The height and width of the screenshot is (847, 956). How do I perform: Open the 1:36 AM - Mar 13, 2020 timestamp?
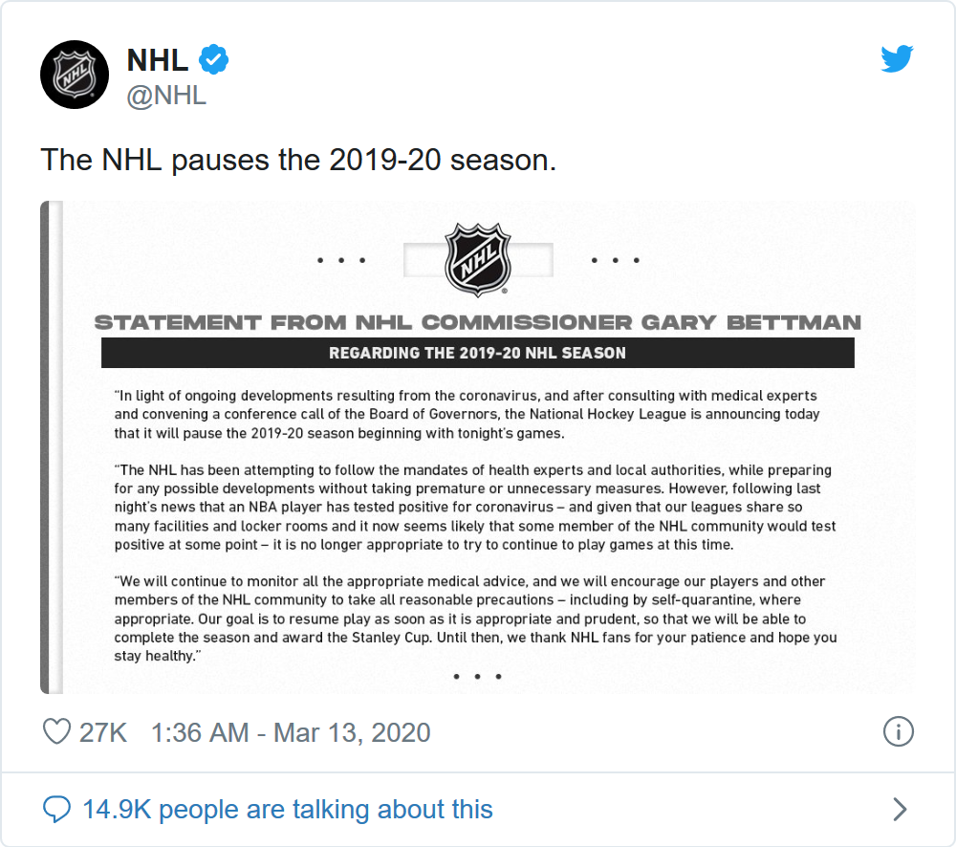[x=291, y=732]
